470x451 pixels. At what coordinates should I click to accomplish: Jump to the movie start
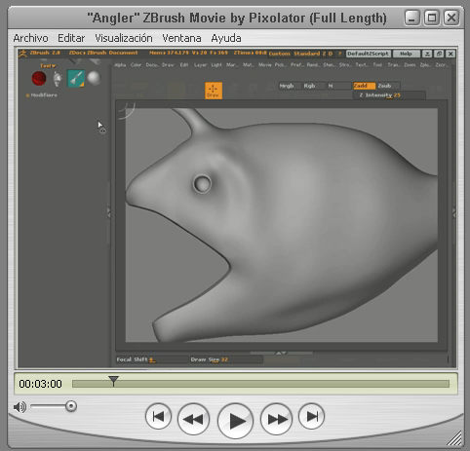158,416
